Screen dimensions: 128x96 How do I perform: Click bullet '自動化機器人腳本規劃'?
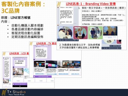click(x=27, y=26)
